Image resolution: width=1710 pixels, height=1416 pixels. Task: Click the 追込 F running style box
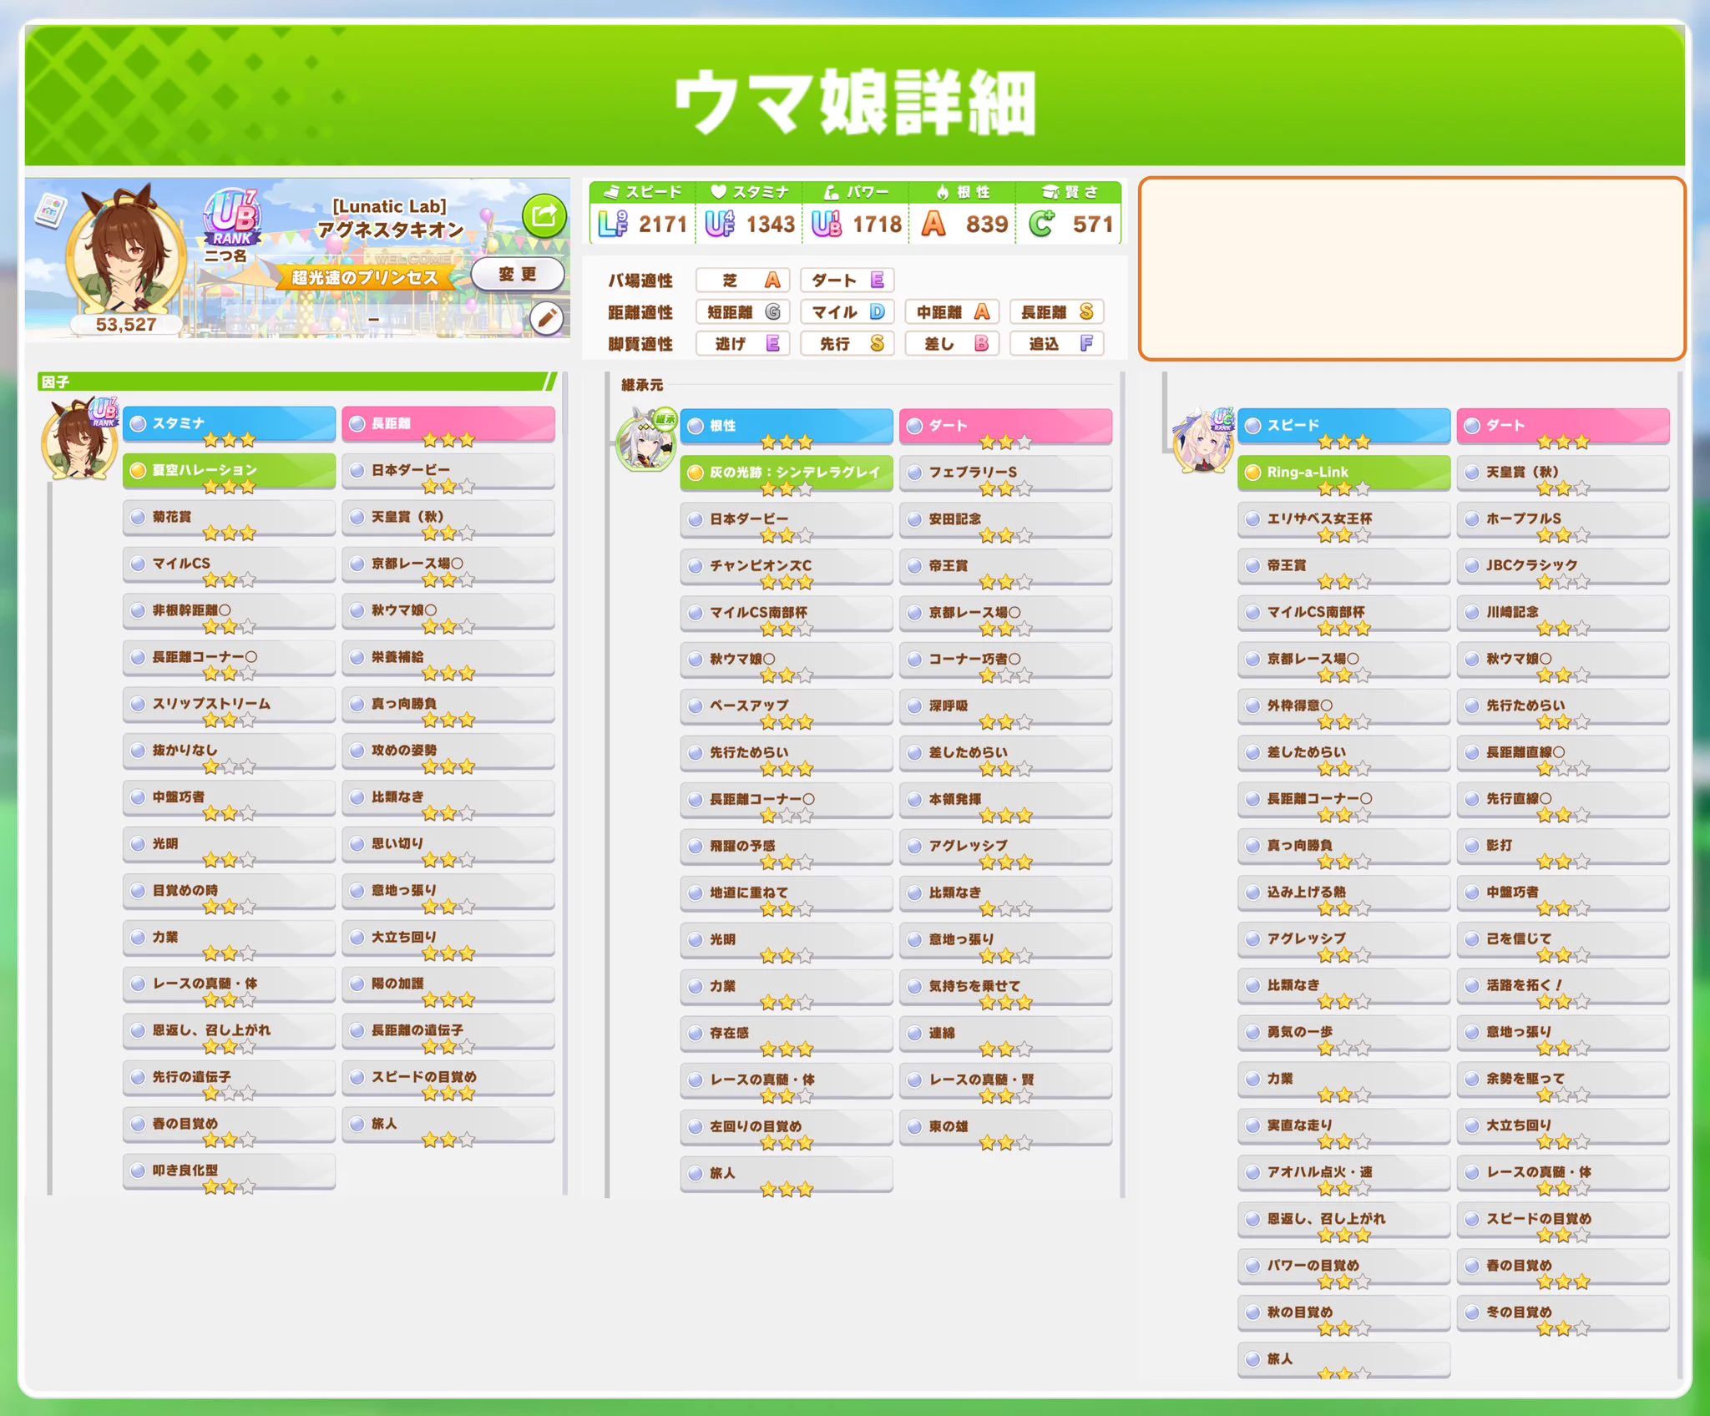coord(1057,343)
